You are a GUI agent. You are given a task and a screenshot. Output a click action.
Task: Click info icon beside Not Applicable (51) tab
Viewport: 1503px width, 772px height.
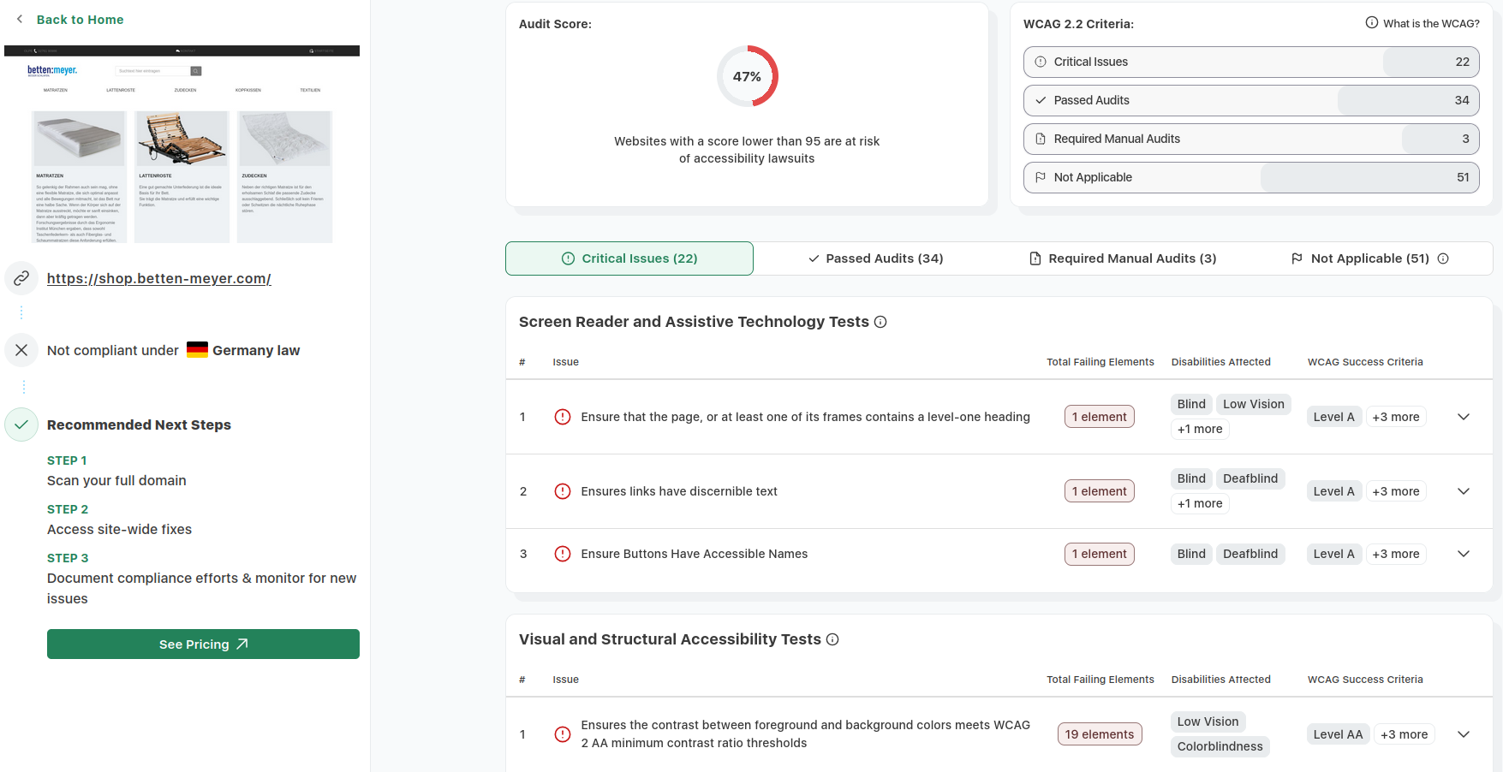(x=1443, y=258)
